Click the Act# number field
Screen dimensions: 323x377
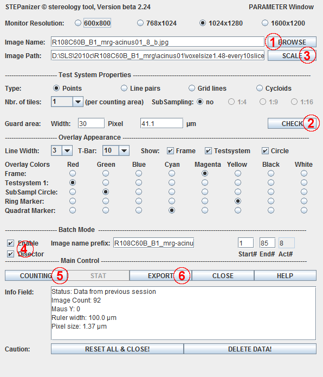[287, 243]
